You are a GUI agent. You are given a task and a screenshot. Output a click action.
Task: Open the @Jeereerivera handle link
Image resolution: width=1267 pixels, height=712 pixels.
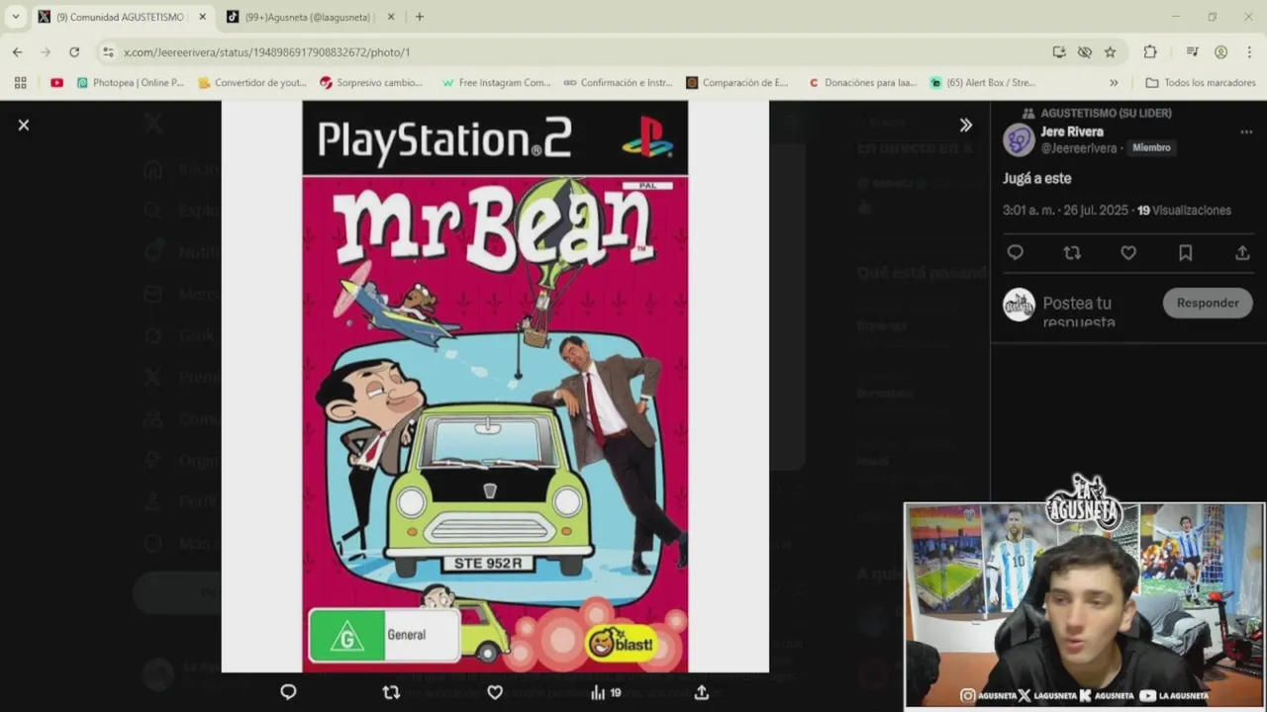coord(1079,148)
